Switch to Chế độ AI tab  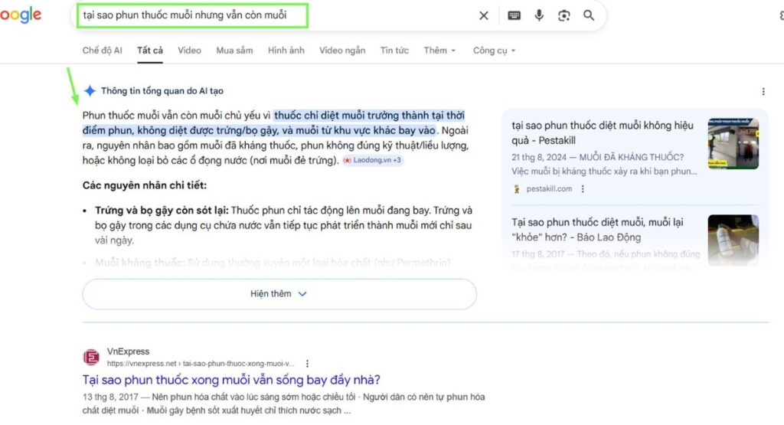(x=102, y=51)
